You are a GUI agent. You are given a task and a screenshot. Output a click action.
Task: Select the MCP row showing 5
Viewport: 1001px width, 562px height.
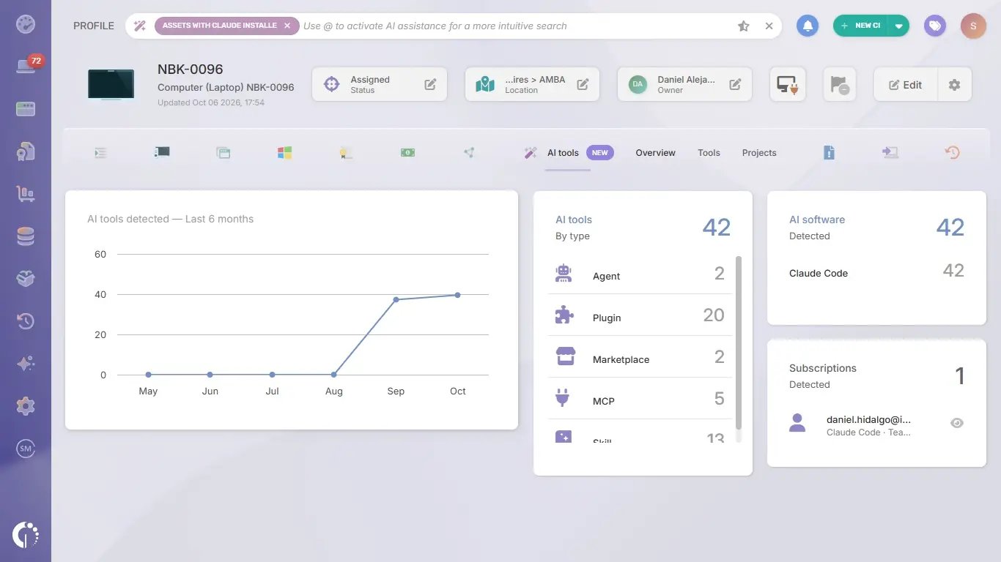click(640, 399)
